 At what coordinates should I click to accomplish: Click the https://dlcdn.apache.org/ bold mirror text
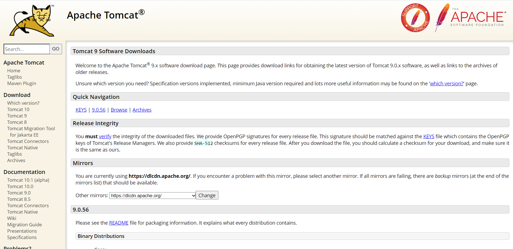[159, 176]
